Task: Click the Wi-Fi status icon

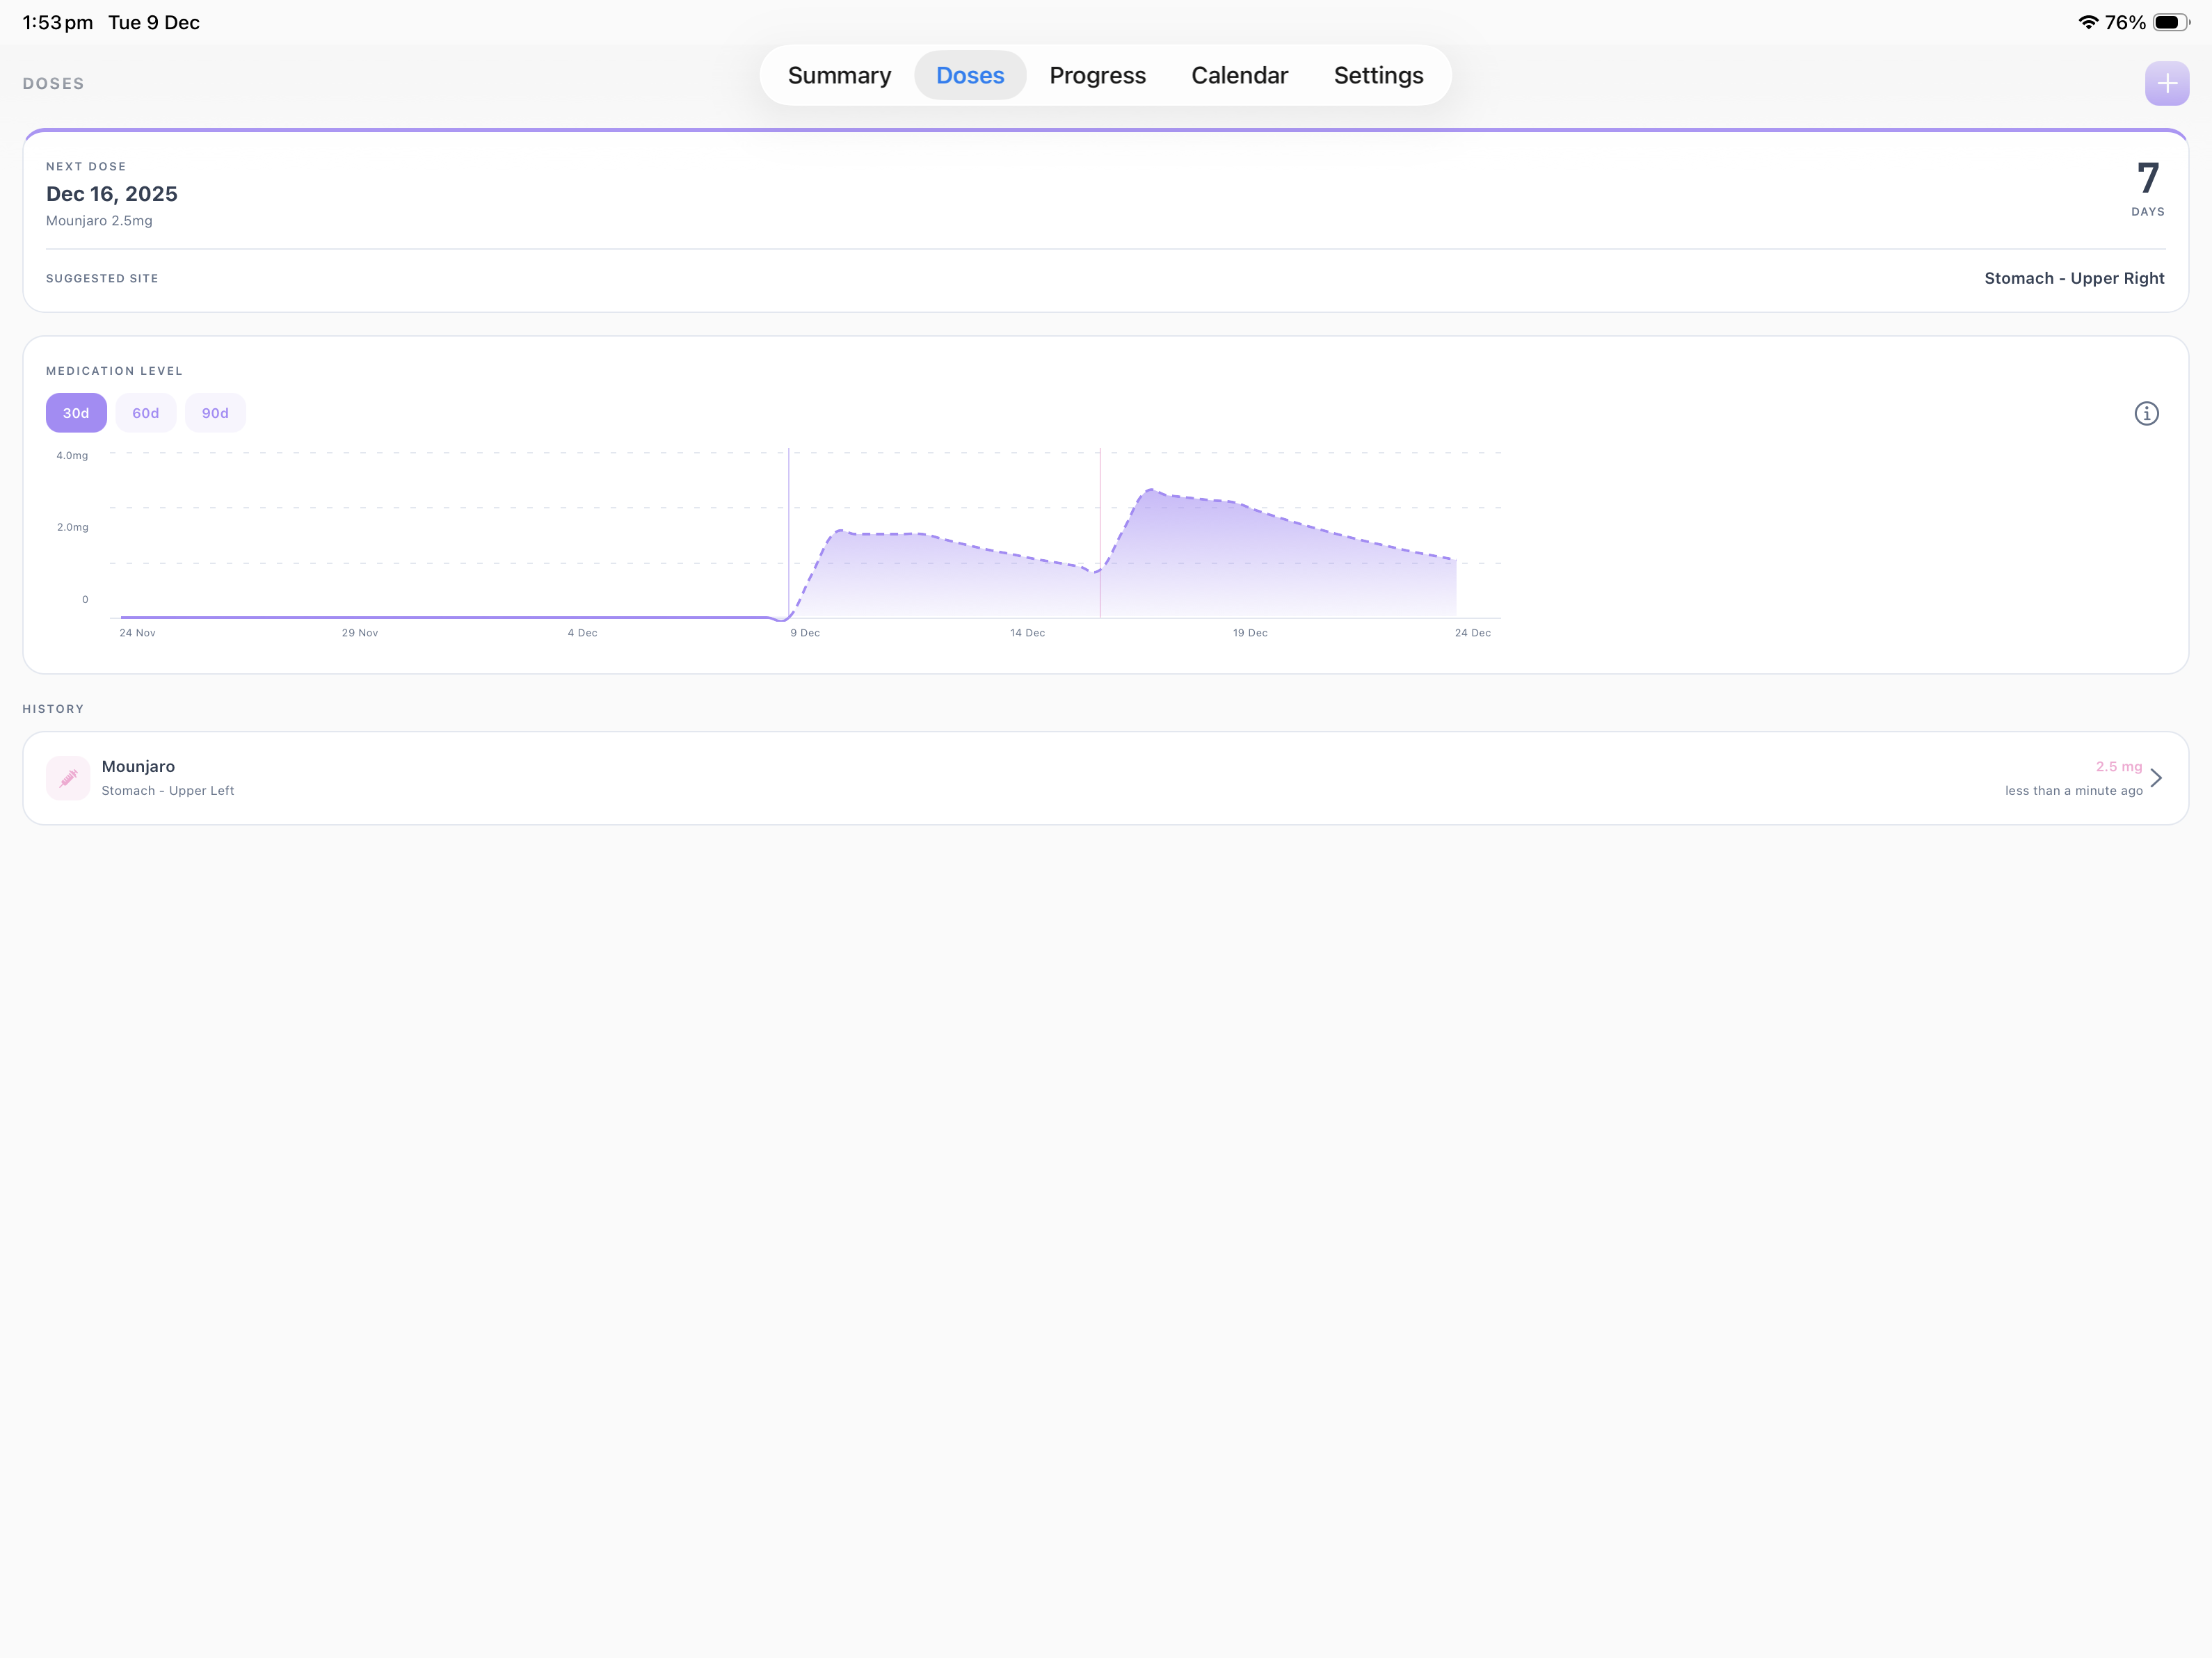Action: tap(2088, 21)
